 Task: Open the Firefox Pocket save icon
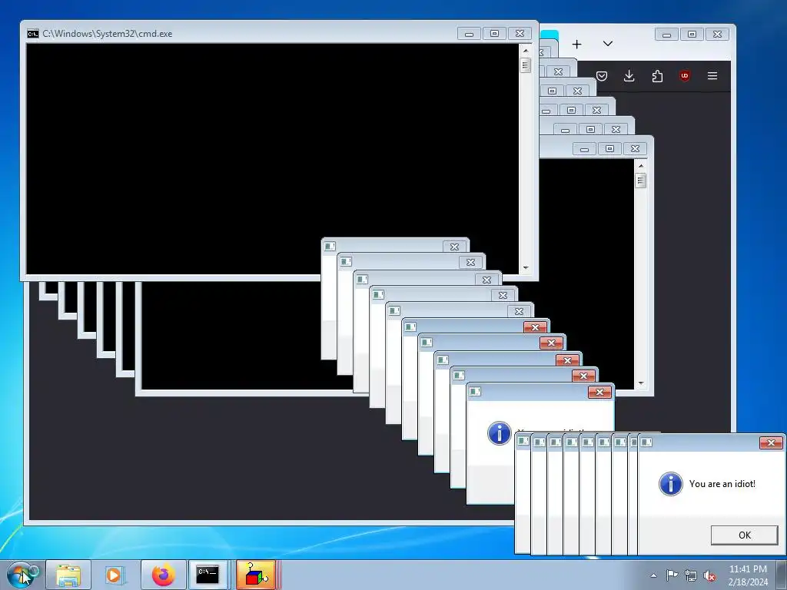pos(602,76)
